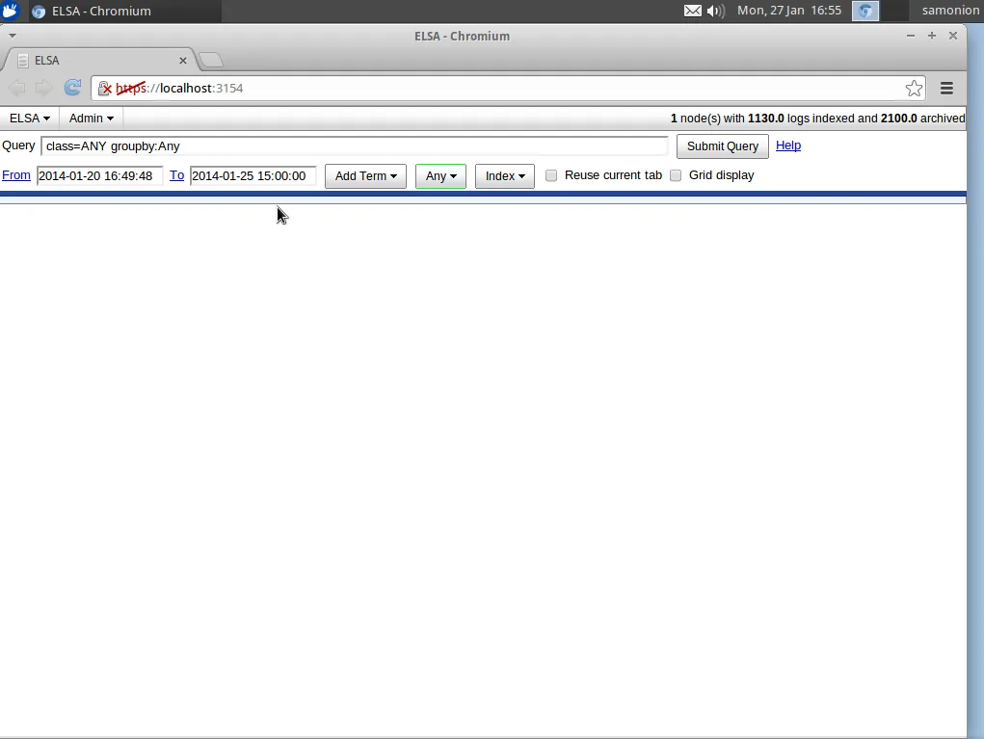Click the To date input field
The height and width of the screenshot is (739, 984).
click(x=253, y=175)
